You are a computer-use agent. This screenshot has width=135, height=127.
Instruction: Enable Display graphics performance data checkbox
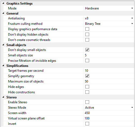coord(87,29)
